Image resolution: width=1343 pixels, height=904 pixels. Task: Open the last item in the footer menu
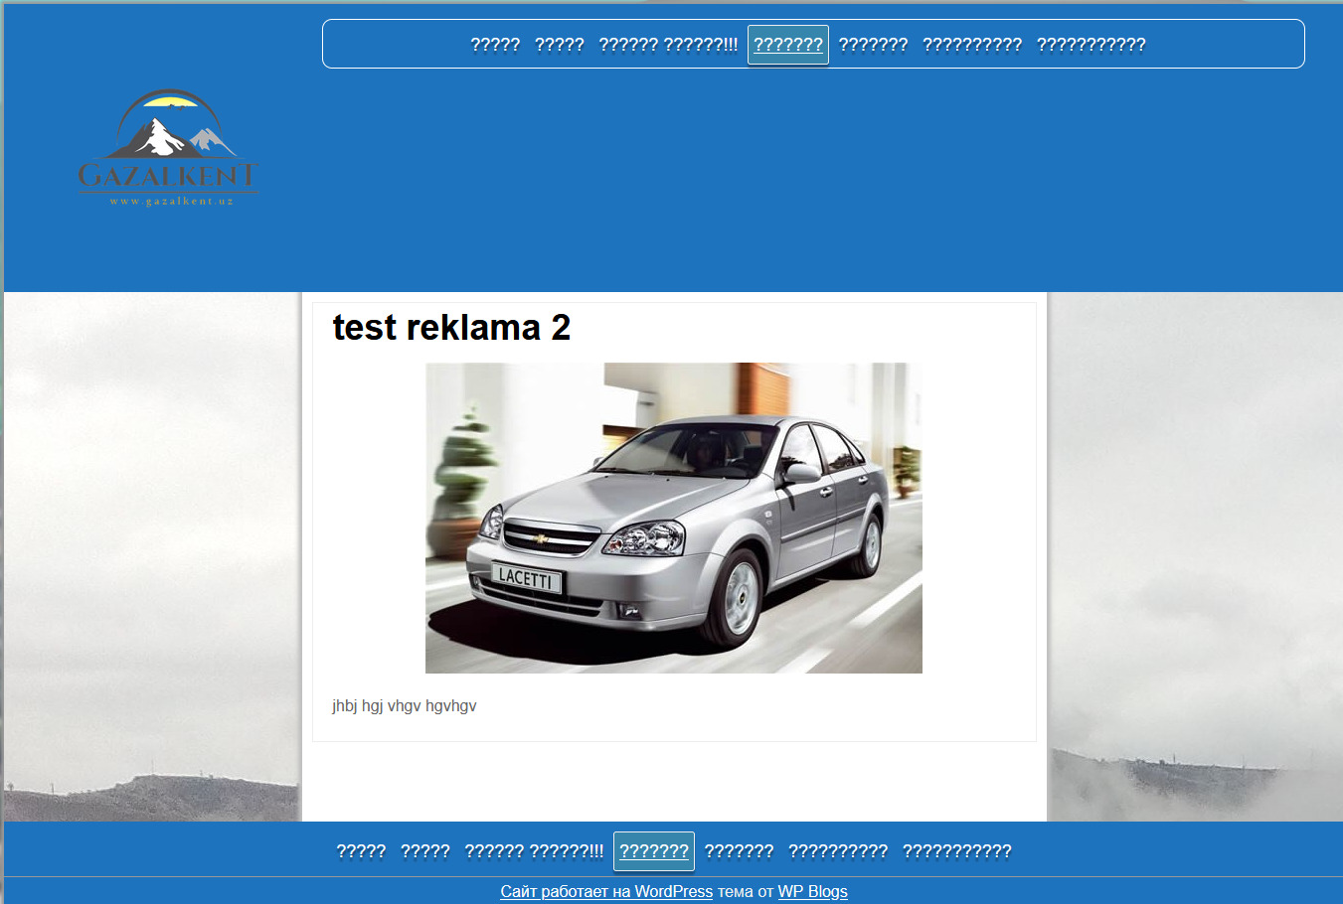point(956,851)
